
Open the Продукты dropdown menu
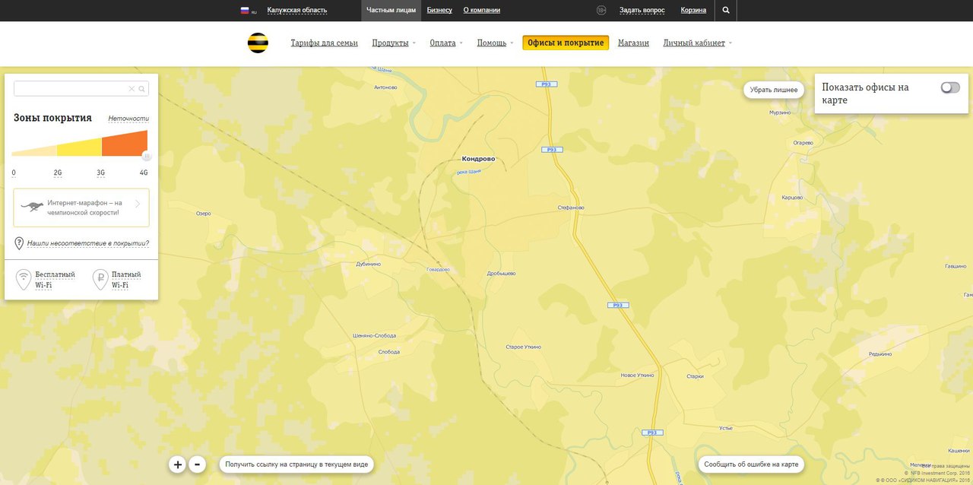tap(394, 43)
